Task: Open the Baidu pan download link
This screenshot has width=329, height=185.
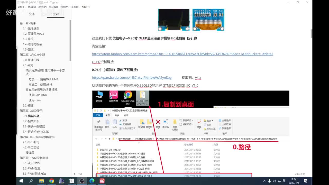Action: pyautogui.click(x=132, y=78)
